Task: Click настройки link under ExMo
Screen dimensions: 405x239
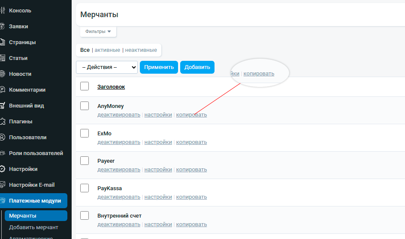Action: pos(158,142)
